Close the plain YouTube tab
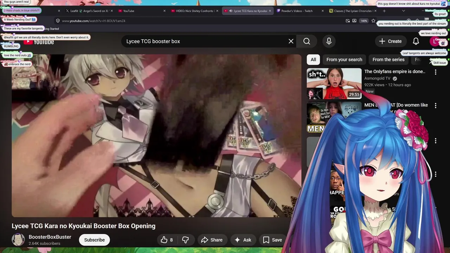450x253 pixels. 165,11
